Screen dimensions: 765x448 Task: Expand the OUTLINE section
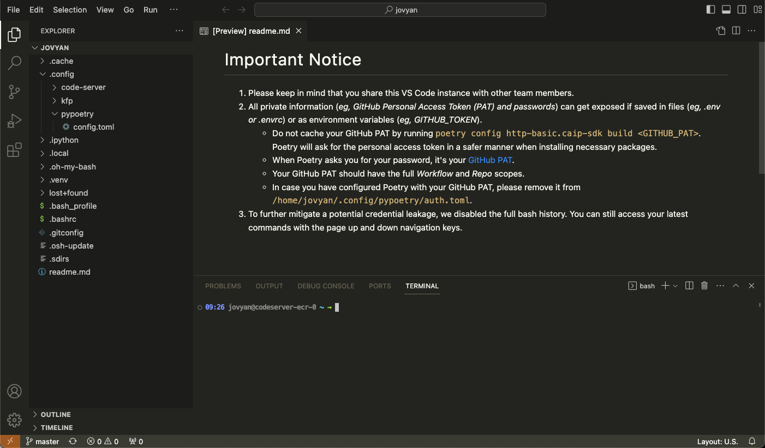coord(111,415)
